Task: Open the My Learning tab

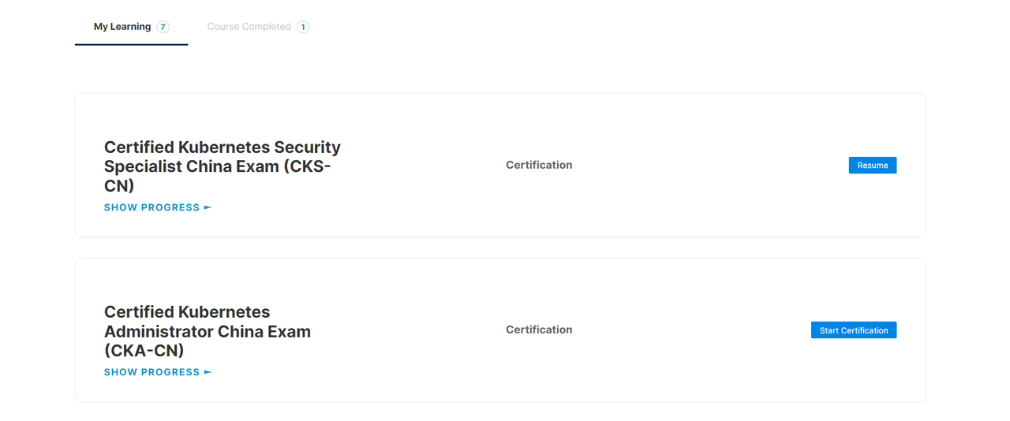Action: click(x=122, y=27)
